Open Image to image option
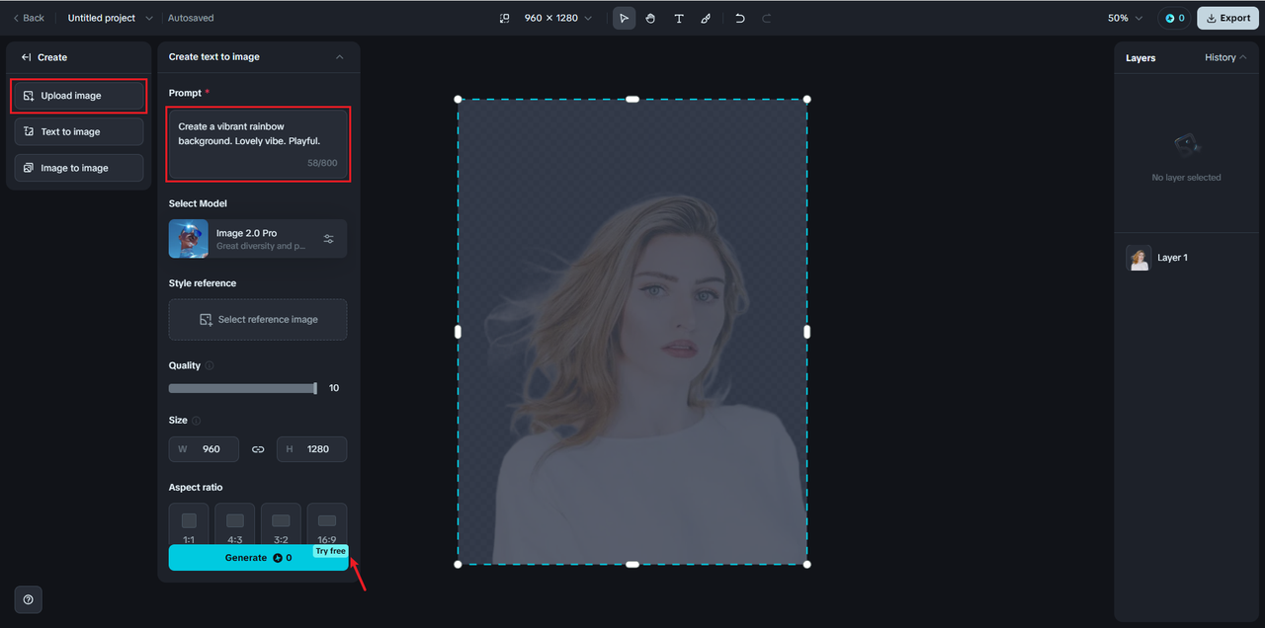This screenshot has height=628, width=1265. [x=79, y=168]
